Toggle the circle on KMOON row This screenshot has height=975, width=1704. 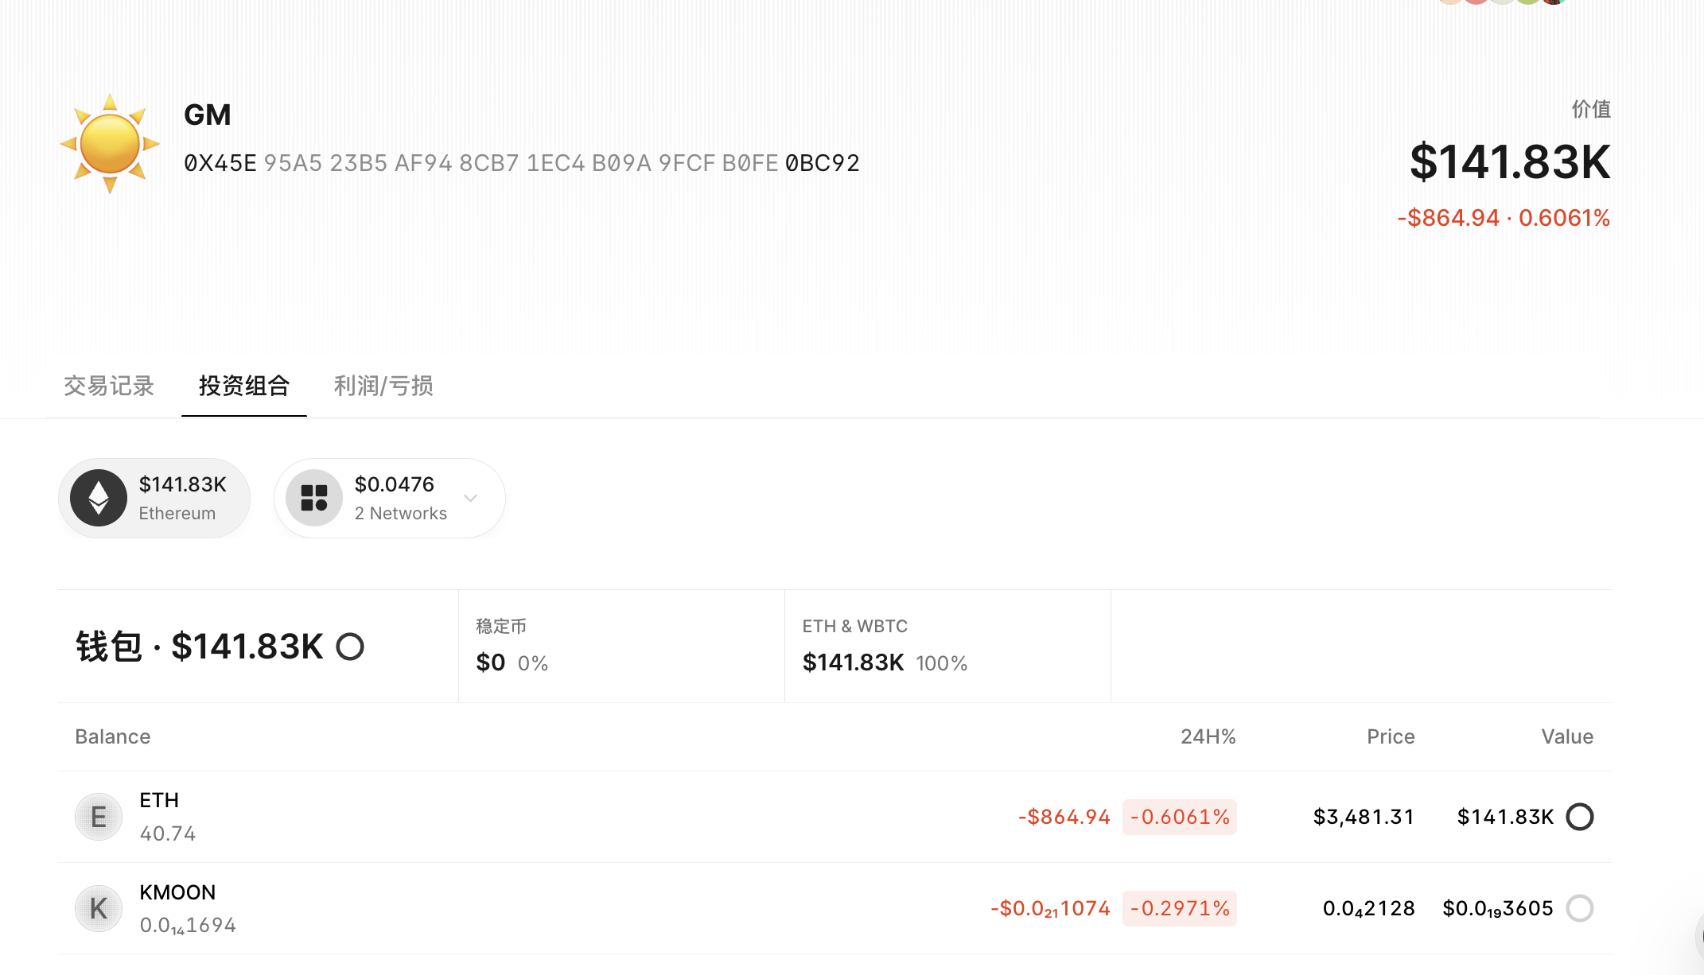pyautogui.click(x=1579, y=908)
